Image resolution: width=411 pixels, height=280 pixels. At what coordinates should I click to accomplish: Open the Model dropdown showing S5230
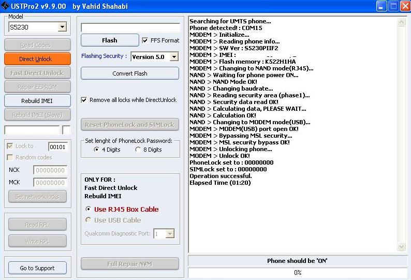62,27
